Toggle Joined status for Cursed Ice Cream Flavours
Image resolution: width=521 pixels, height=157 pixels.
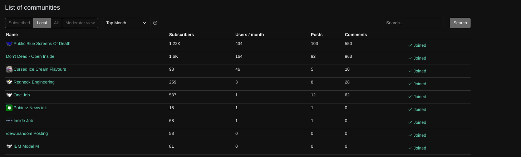click(x=417, y=71)
